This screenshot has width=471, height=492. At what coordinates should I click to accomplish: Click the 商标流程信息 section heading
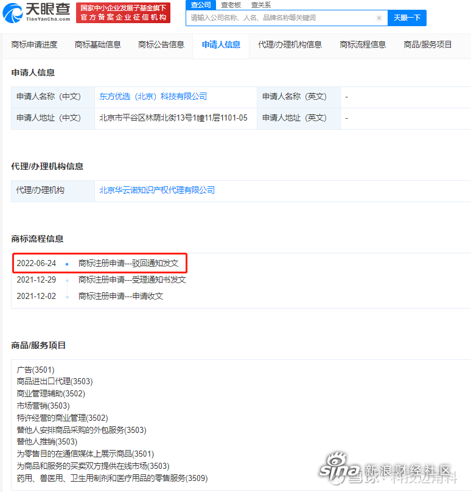coord(37,239)
